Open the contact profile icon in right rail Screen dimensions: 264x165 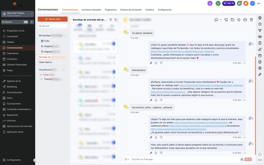coord(260,18)
